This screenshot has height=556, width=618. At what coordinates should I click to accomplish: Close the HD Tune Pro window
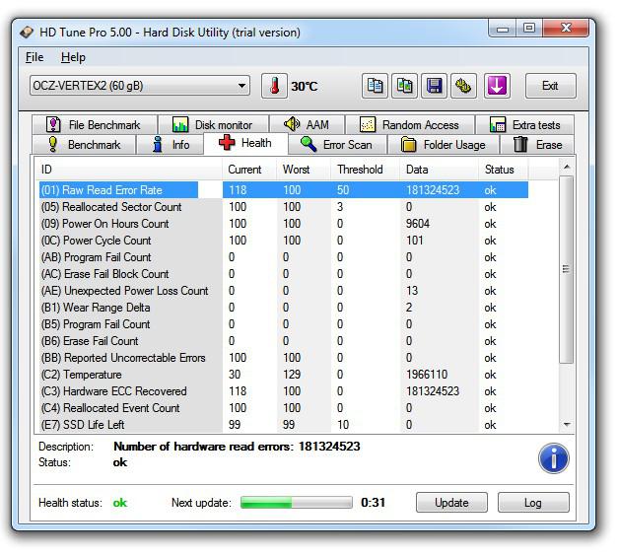coord(566,29)
